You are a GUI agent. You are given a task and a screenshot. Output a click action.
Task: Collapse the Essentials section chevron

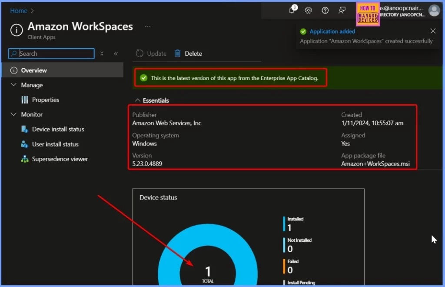(x=138, y=100)
